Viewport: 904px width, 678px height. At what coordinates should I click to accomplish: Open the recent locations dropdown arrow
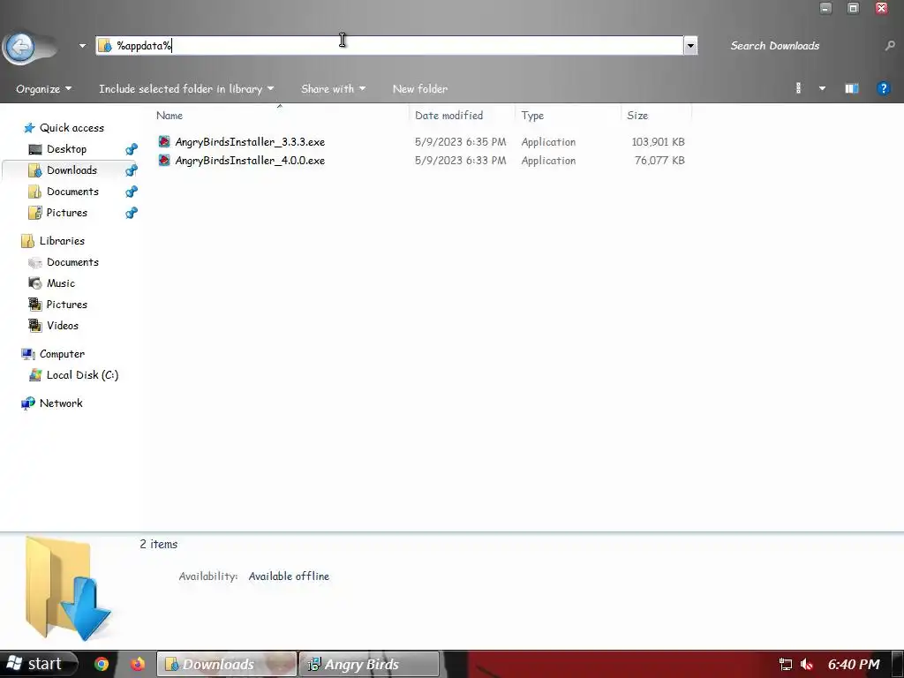click(82, 46)
